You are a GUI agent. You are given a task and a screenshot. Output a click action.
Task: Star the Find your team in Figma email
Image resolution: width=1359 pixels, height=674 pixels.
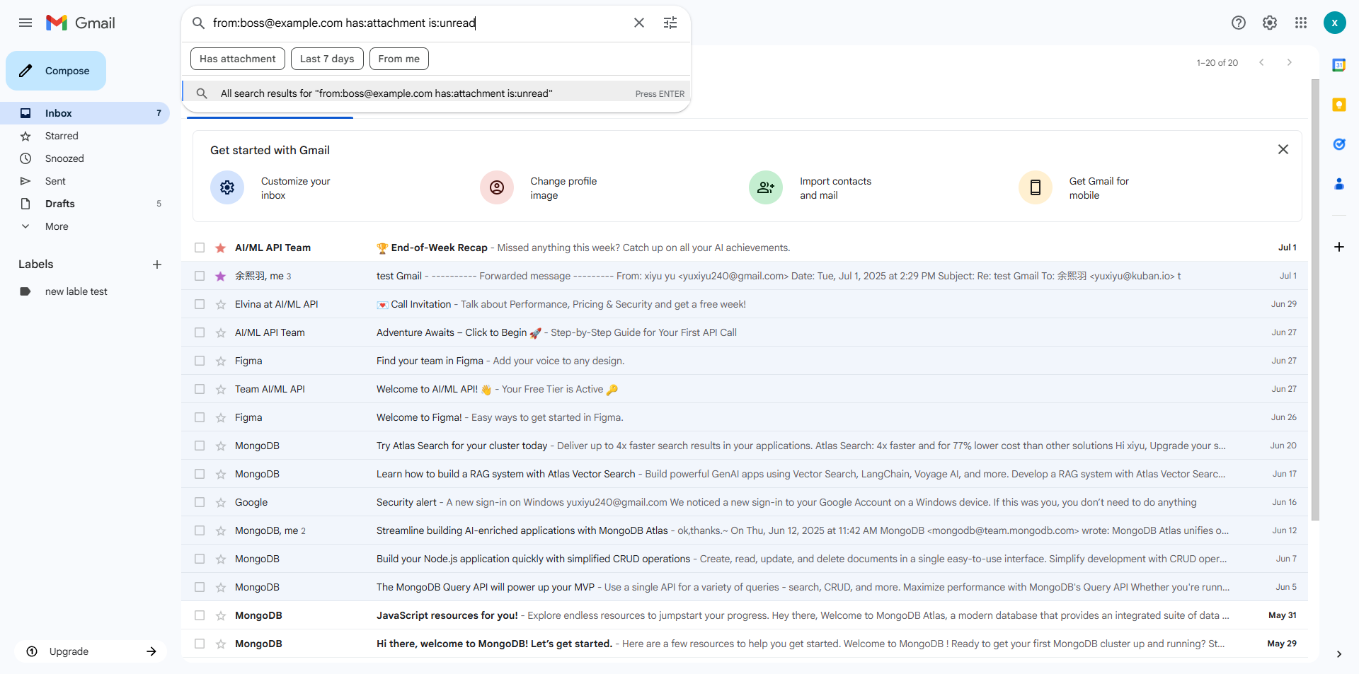[221, 361]
